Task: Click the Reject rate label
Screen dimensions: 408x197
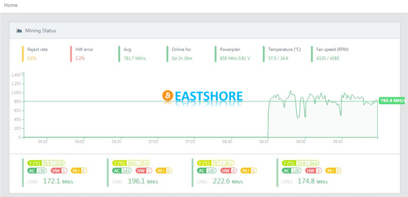Action: (x=37, y=49)
